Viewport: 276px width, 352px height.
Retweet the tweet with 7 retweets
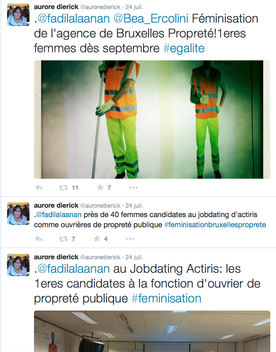(x=63, y=239)
